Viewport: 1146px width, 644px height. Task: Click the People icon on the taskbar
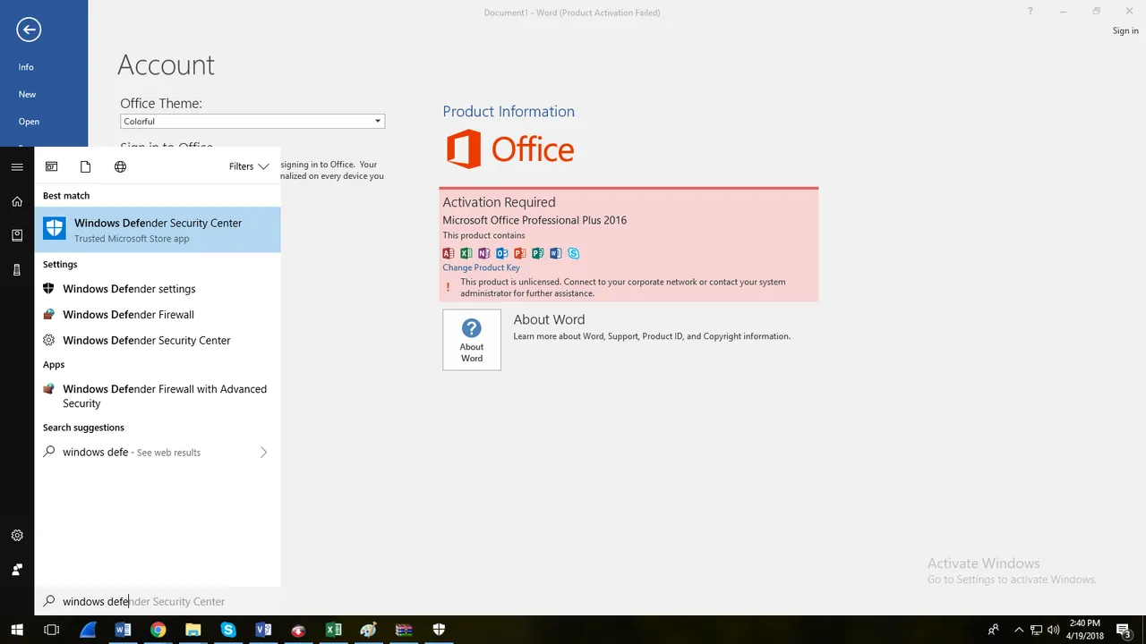[993, 630]
